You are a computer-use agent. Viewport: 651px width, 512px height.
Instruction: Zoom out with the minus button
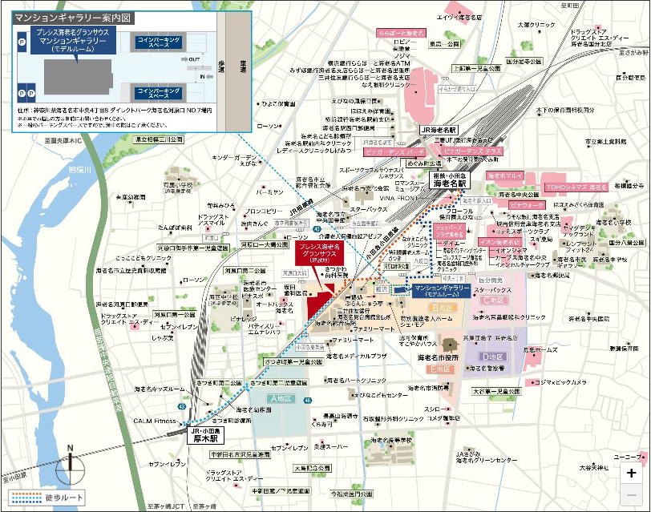point(631,494)
